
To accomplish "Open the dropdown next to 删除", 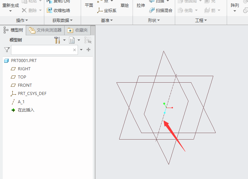I will tap(40, 10).
